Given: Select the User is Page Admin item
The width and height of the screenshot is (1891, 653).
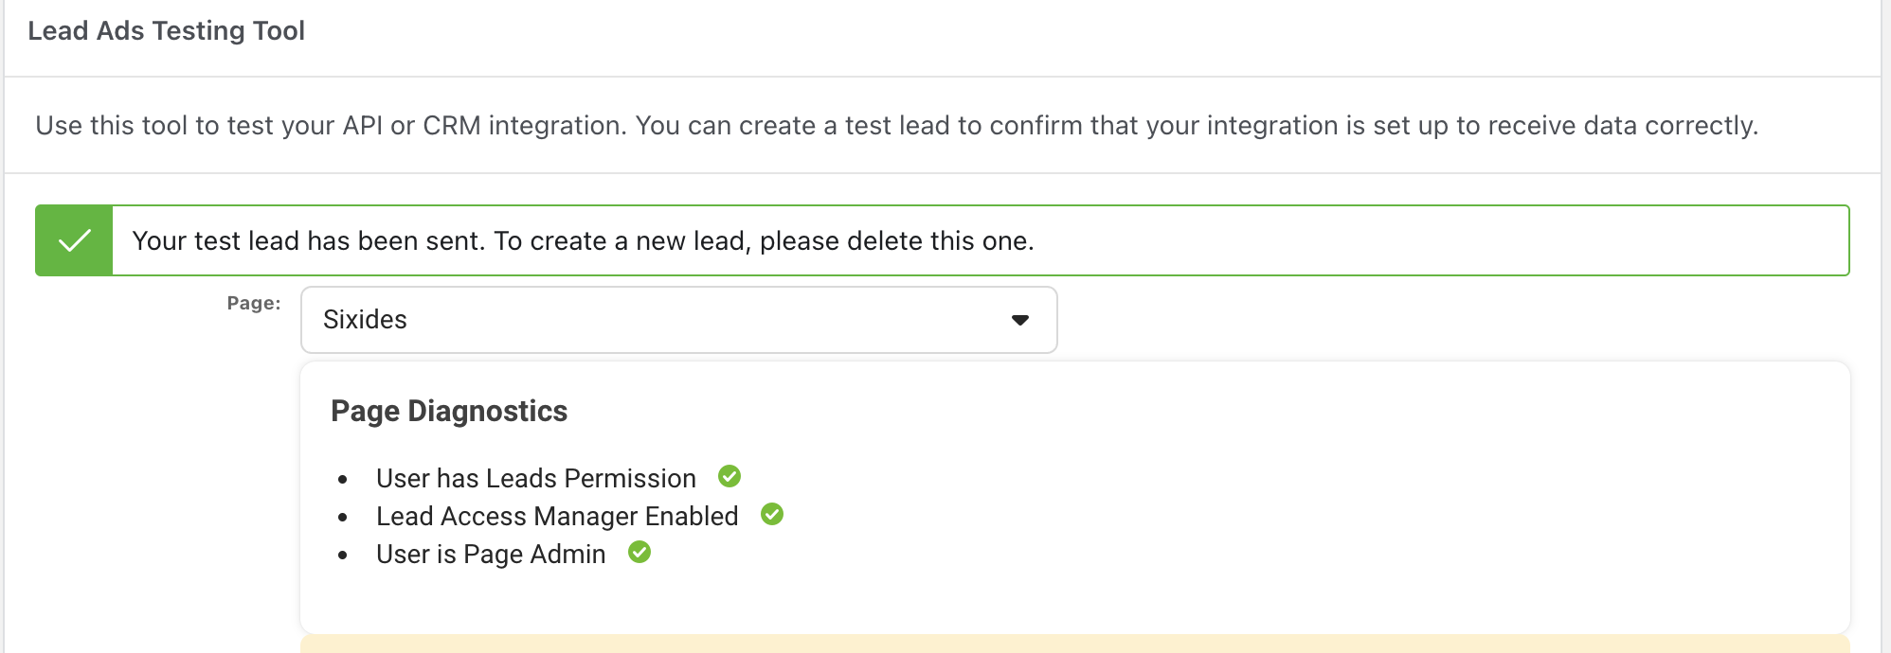Looking at the screenshot, I should [x=491, y=554].
